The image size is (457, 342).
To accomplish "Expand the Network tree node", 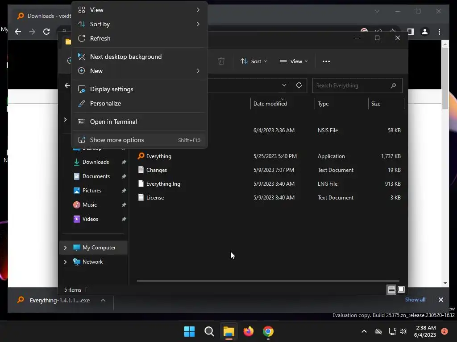I will [x=65, y=262].
